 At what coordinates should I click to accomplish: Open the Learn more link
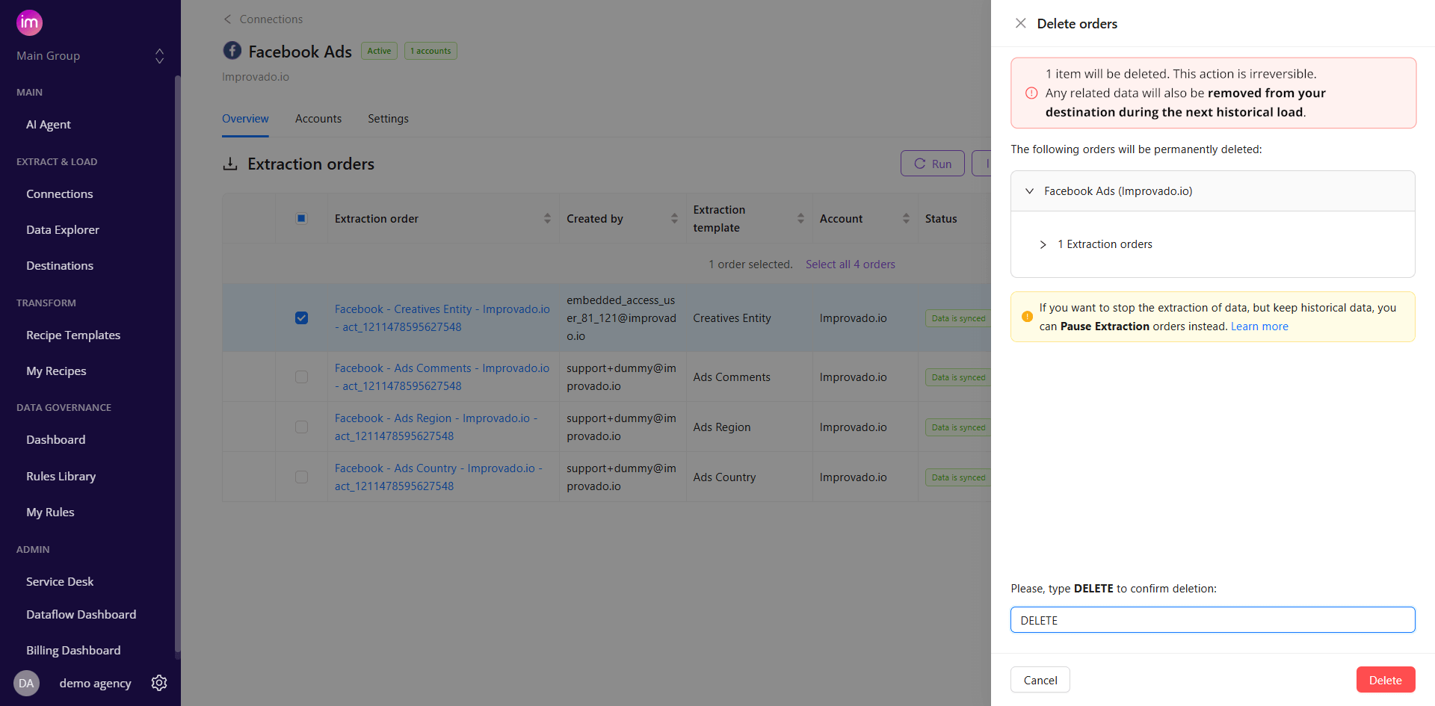(x=1259, y=326)
